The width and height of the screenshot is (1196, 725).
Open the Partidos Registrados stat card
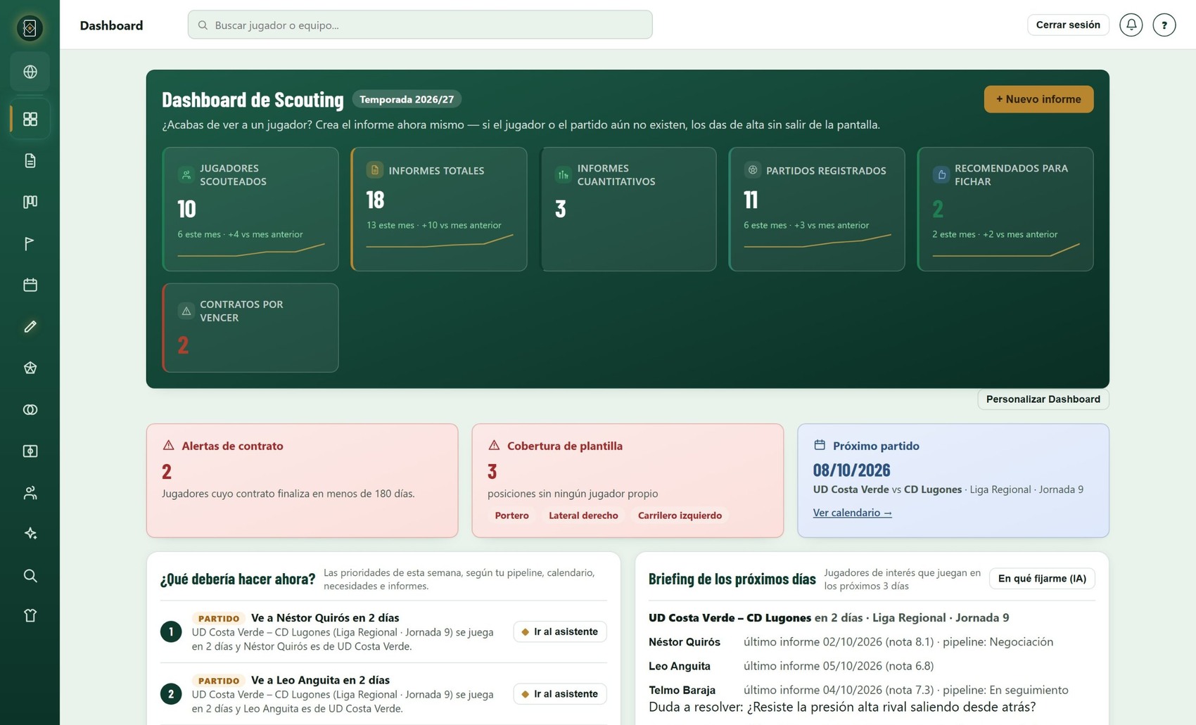[x=817, y=209]
